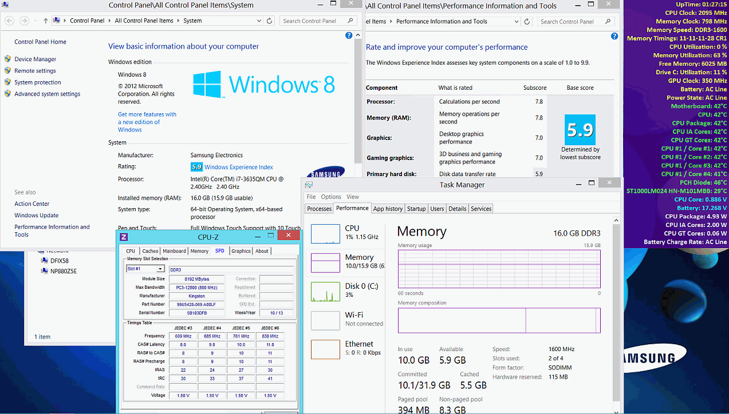Refresh the System Control Panel address bar

(x=269, y=21)
